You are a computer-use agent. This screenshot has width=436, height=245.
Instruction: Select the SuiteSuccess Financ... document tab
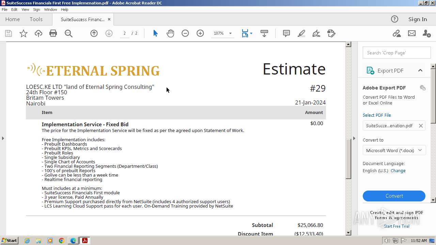pos(83,19)
